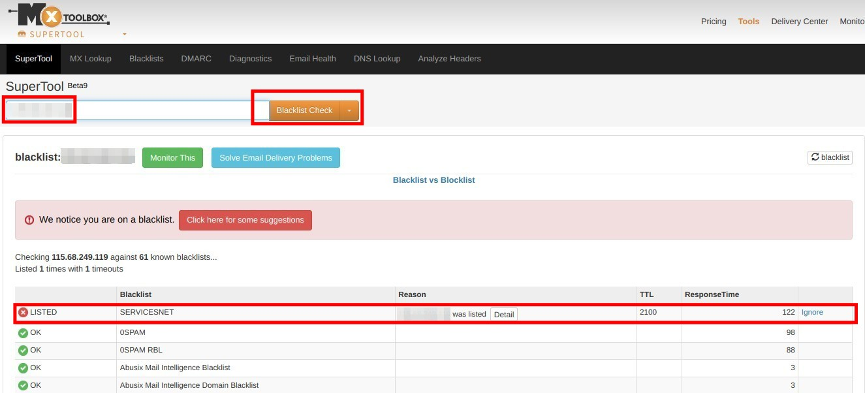Go to Delivery Center
This screenshot has height=393, width=865.
[800, 22]
